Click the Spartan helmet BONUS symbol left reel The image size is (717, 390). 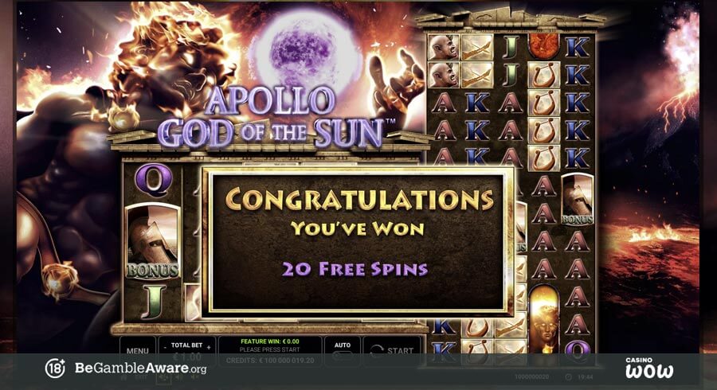(x=153, y=240)
